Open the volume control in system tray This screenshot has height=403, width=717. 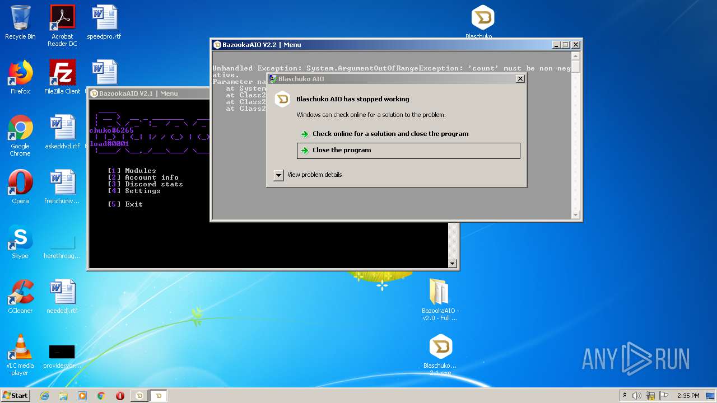pos(637,396)
